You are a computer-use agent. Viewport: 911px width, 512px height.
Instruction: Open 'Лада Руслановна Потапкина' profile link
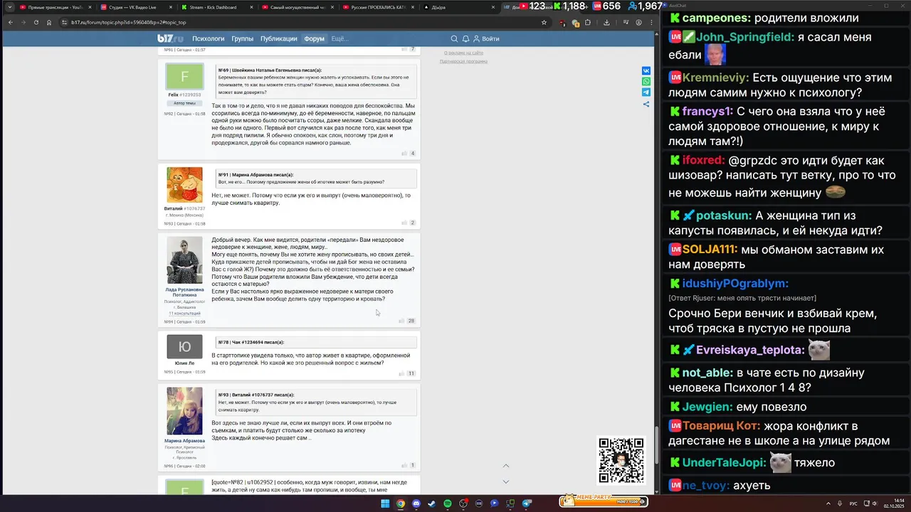point(184,292)
